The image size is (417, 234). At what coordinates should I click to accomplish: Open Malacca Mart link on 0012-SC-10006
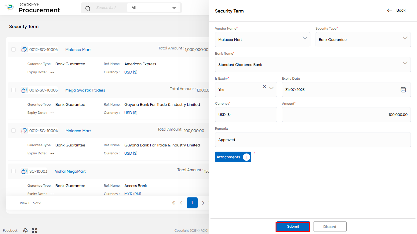[x=78, y=50]
